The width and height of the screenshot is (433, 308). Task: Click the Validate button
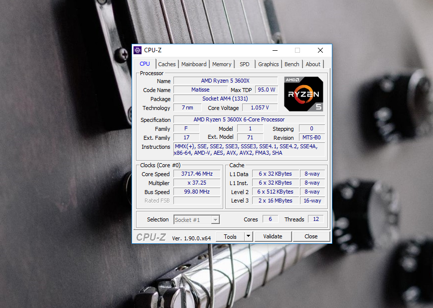(273, 236)
